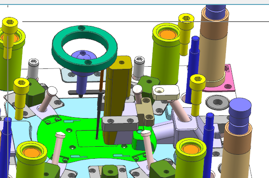269x178 pixels.
Task: Select the white rounded block with countersunk hole
Action: click(x=166, y=93)
